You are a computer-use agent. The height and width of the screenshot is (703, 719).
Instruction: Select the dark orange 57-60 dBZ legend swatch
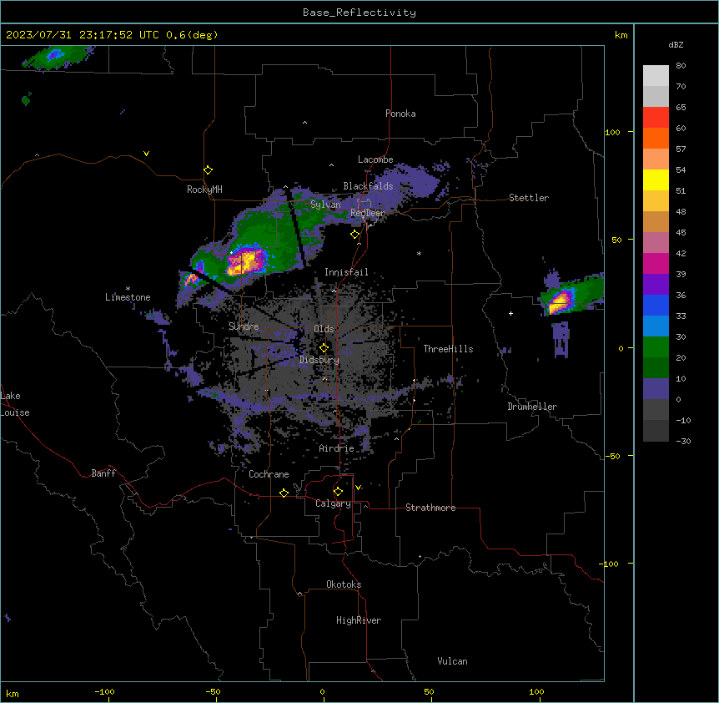pyautogui.click(x=656, y=138)
